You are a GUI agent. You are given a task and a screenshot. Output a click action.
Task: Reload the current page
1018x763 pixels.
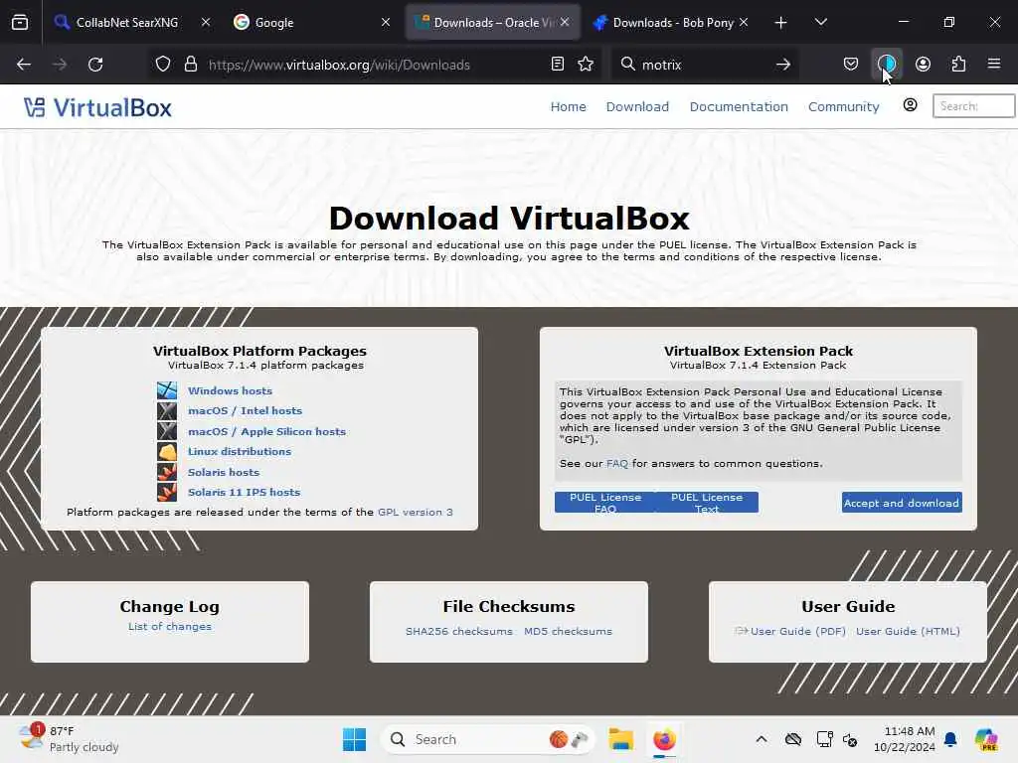95,65
